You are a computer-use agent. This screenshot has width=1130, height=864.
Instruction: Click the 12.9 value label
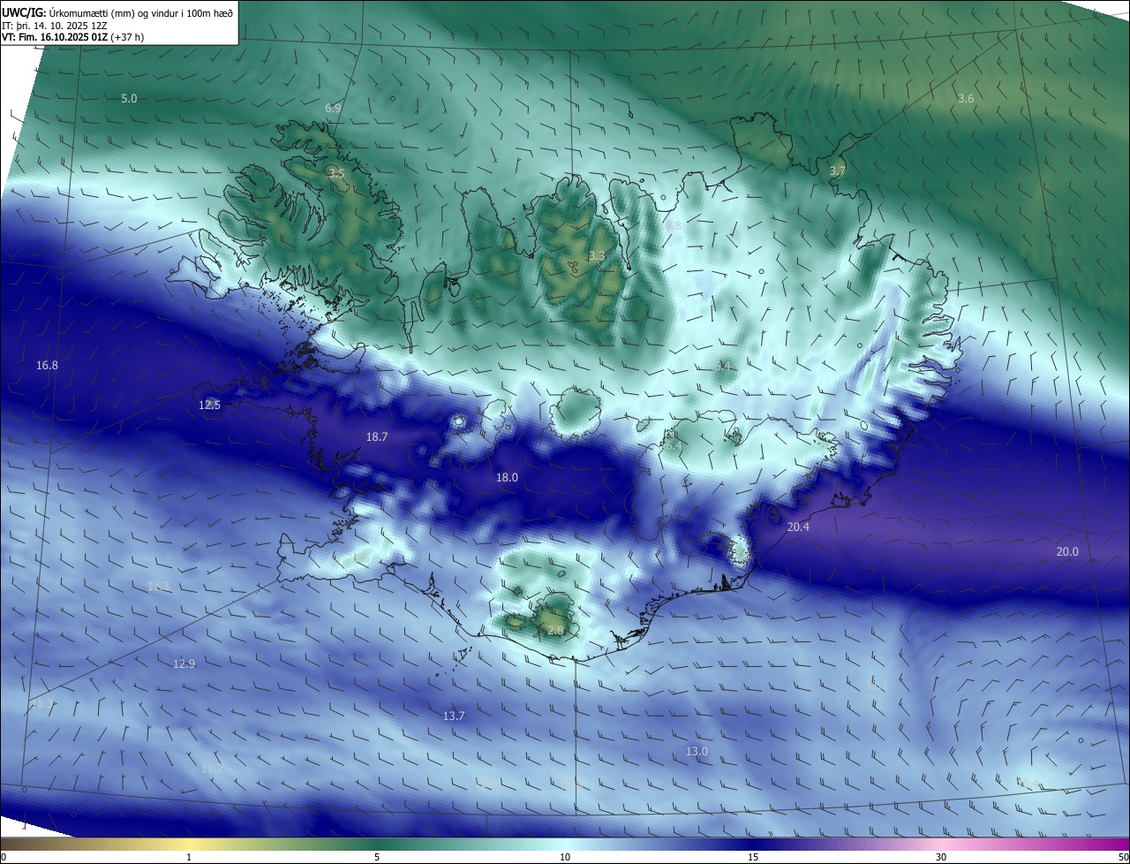click(184, 663)
